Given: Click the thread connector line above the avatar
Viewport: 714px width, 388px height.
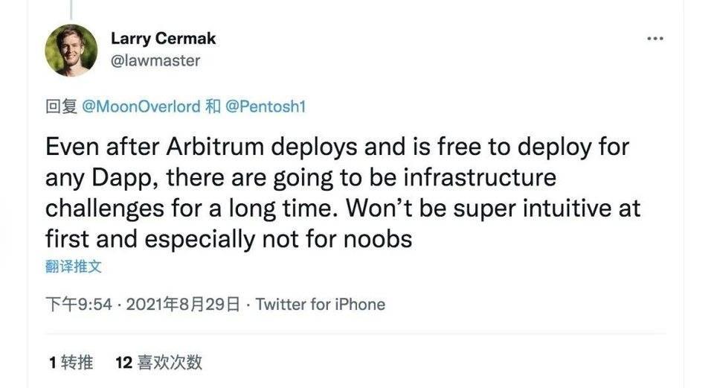Looking at the screenshot, I should (71, 9).
